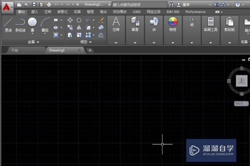
Task: Click Plot (print) in quick access toolbar
Action: [49, 5]
